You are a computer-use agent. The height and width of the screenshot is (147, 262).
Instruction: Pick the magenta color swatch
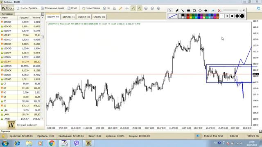[x=201, y=17]
